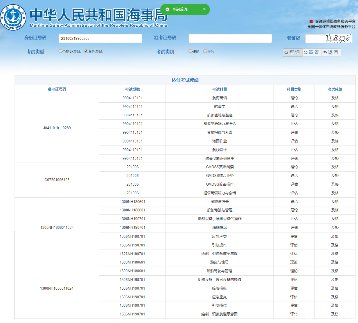Viewport: 358px width, 323px height.
Task: Click the magnifier icon on the 查询 button
Action: pyautogui.click(x=286, y=52)
